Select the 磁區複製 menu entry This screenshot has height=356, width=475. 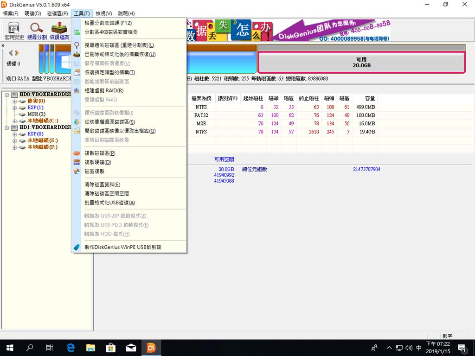click(x=129, y=172)
